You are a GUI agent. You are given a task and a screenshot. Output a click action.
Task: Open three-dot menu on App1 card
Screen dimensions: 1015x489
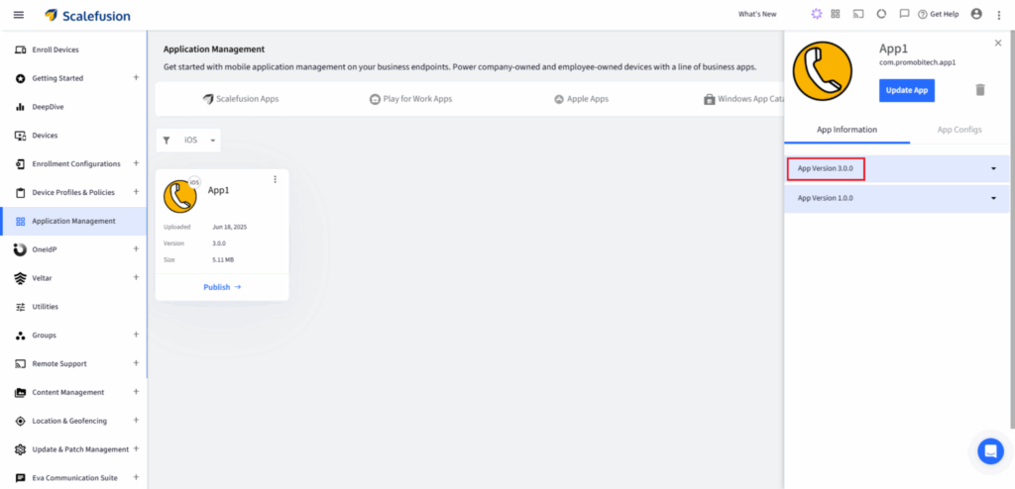pos(276,179)
